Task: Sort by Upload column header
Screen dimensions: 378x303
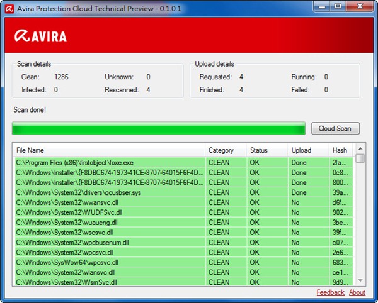Action: pyautogui.click(x=301, y=150)
